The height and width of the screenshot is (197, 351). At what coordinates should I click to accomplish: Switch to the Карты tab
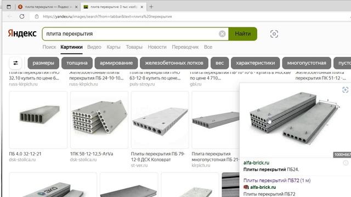tap(114, 47)
